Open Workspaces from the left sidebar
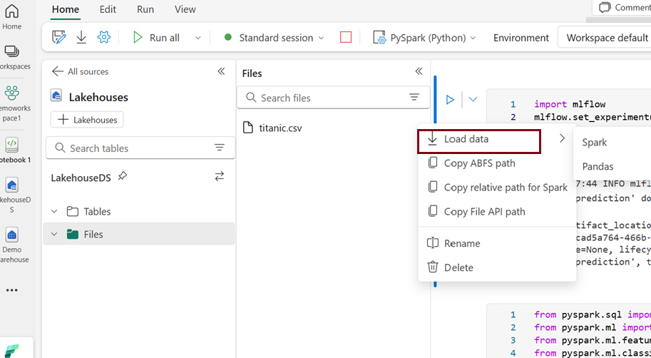The width and height of the screenshot is (651, 358). point(12,57)
